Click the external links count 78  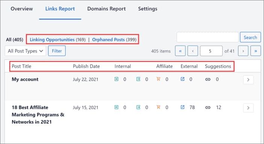point(192,108)
